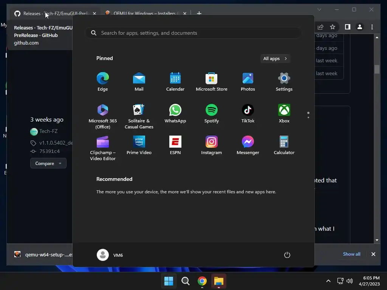The image size is (387, 290).
Task: Launch the Mail app
Action: pos(139,82)
